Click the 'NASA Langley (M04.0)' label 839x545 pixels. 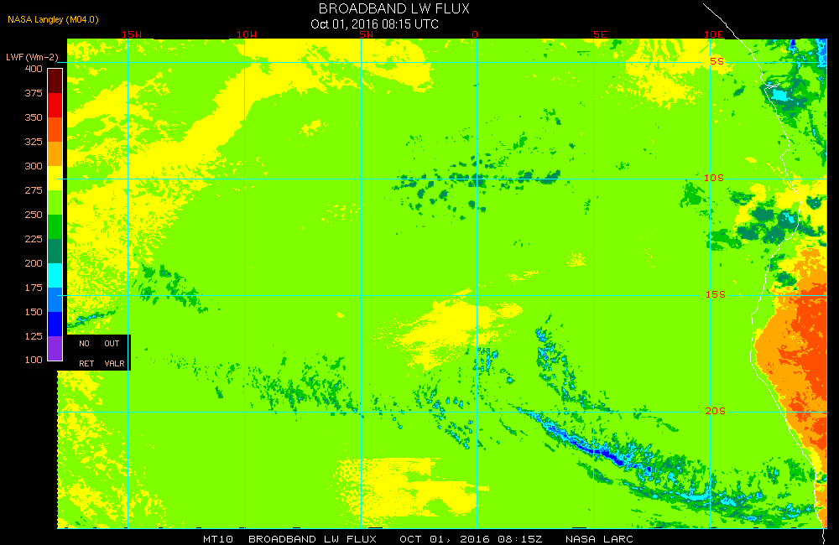click(53, 20)
